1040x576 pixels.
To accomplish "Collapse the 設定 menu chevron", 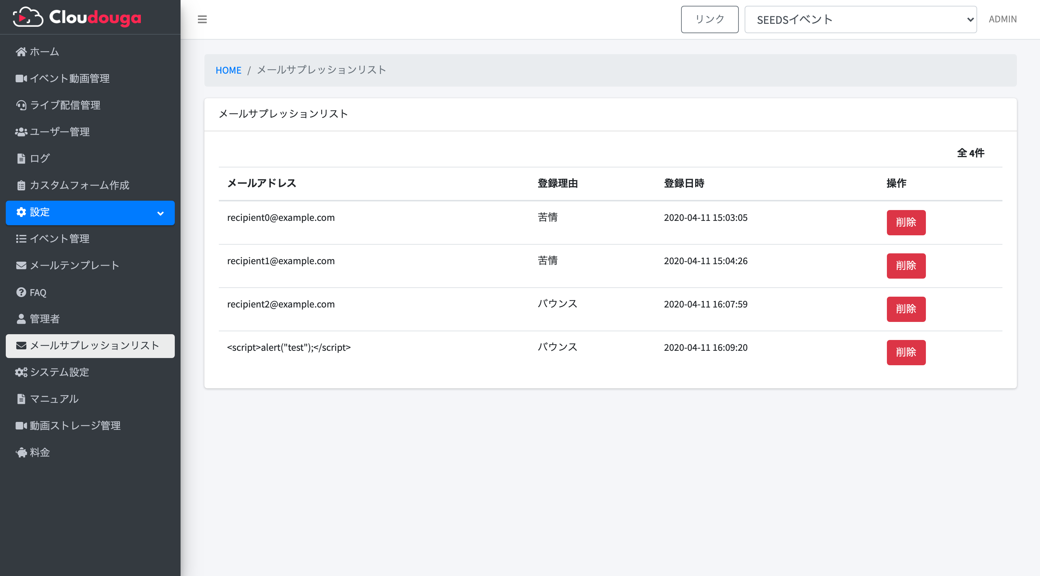I will pyautogui.click(x=160, y=213).
